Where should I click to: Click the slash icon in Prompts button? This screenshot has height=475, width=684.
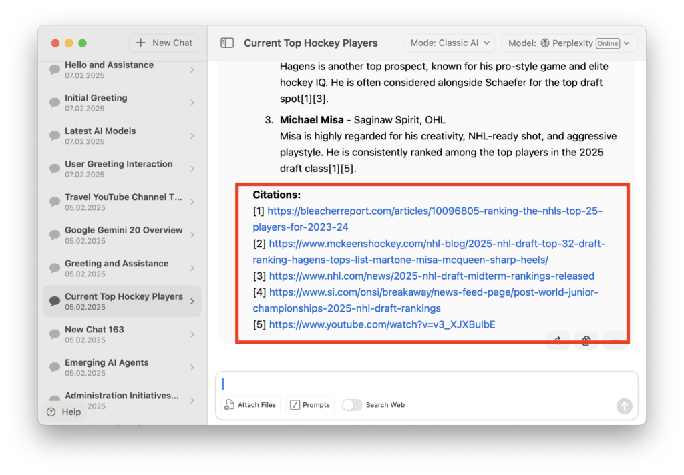[x=295, y=405]
